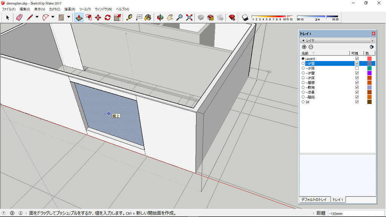Set --1F壁 as the active layer

pos(303,63)
